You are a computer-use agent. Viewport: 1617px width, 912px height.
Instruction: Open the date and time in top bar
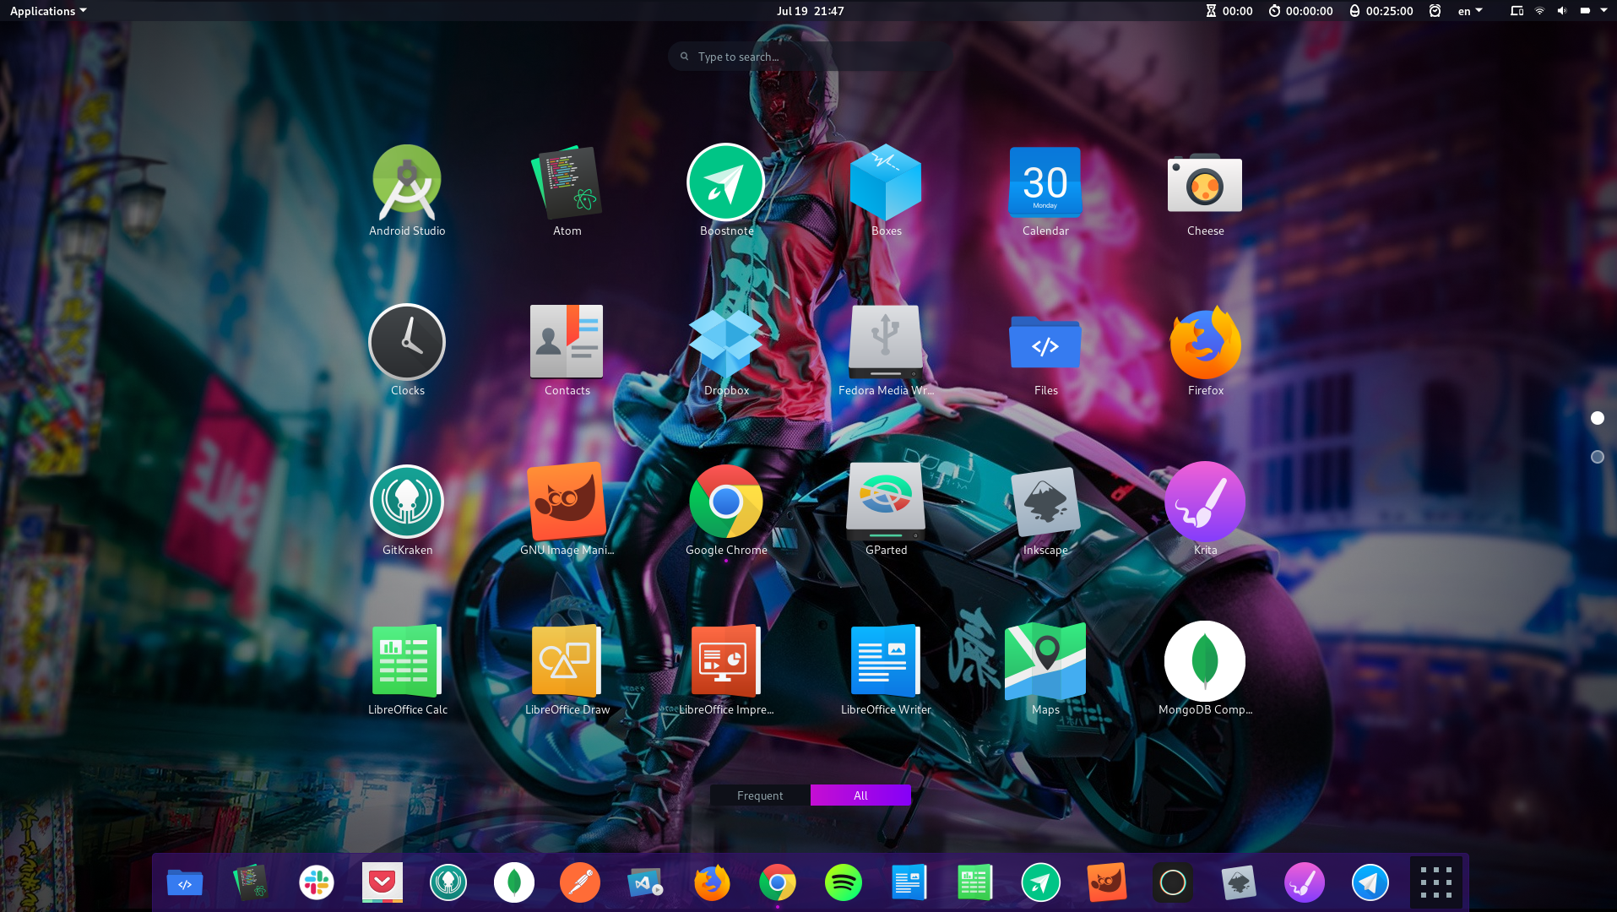(x=810, y=11)
